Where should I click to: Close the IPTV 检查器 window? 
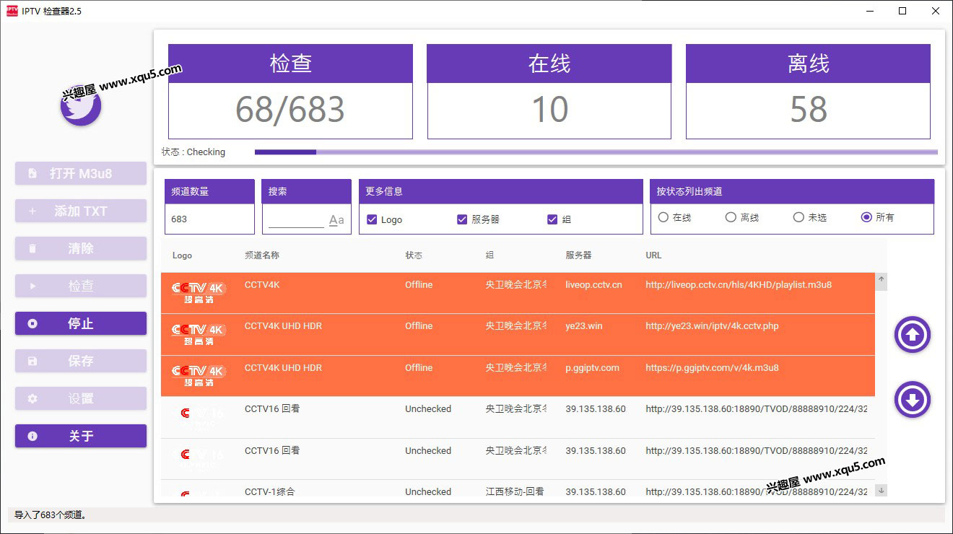click(x=936, y=11)
